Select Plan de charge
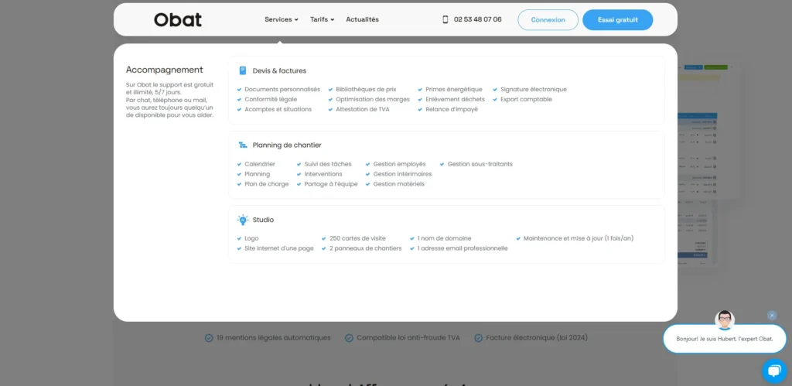The height and width of the screenshot is (386, 792). point(267,184)
